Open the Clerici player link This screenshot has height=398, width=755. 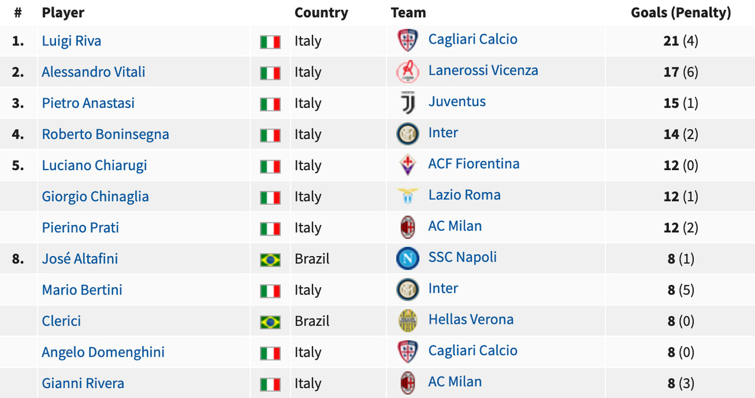pos(61,321)
